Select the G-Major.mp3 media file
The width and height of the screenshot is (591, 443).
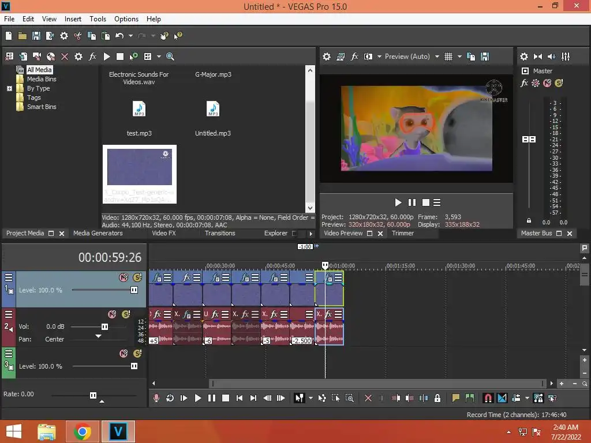pos(213,74)
